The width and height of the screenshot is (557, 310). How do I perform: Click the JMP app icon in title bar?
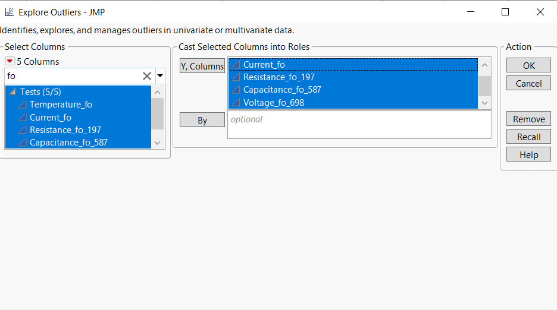[9, 12]
